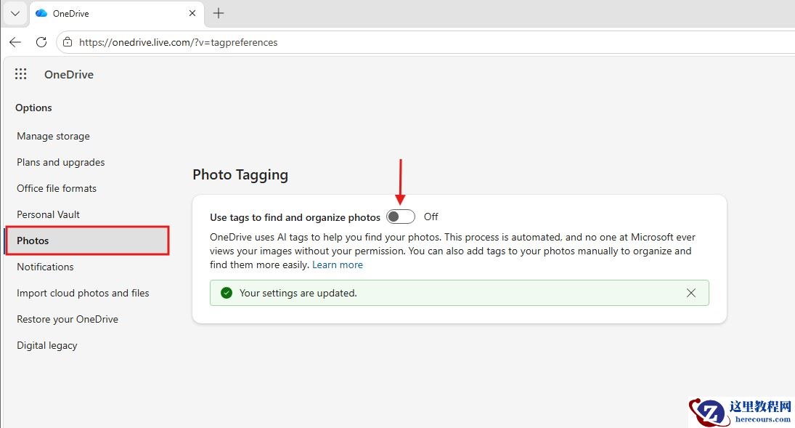
Task: Click the site info lock icon
Action: tap(68, 42)
